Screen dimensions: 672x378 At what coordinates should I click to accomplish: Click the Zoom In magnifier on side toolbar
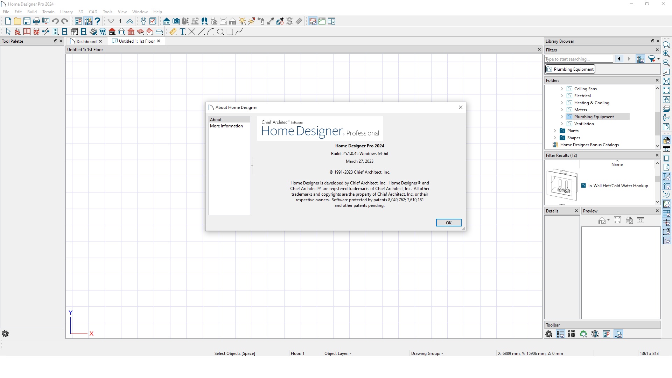[x=666, y=54]
